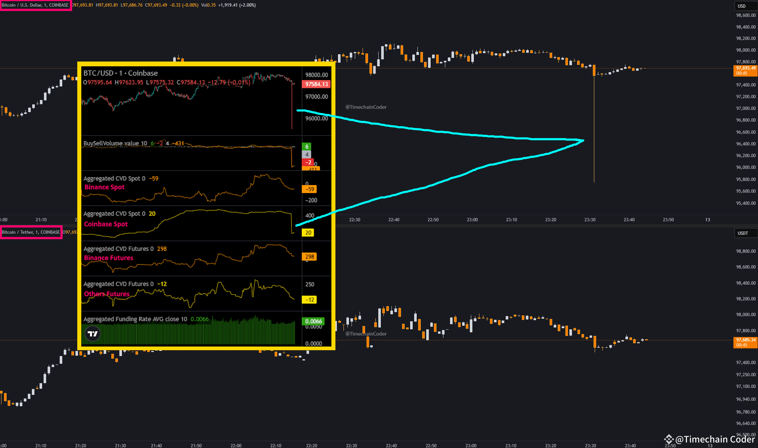Click the 23:30 time axis label
Viewport: 758px width, 448px height.
pos(590,219)
